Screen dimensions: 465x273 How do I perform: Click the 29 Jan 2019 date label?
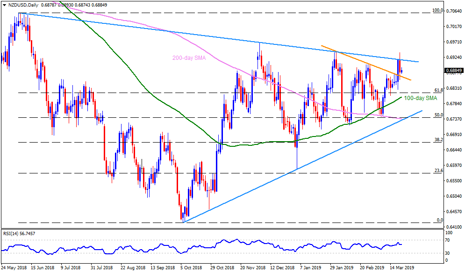[342, 269]
